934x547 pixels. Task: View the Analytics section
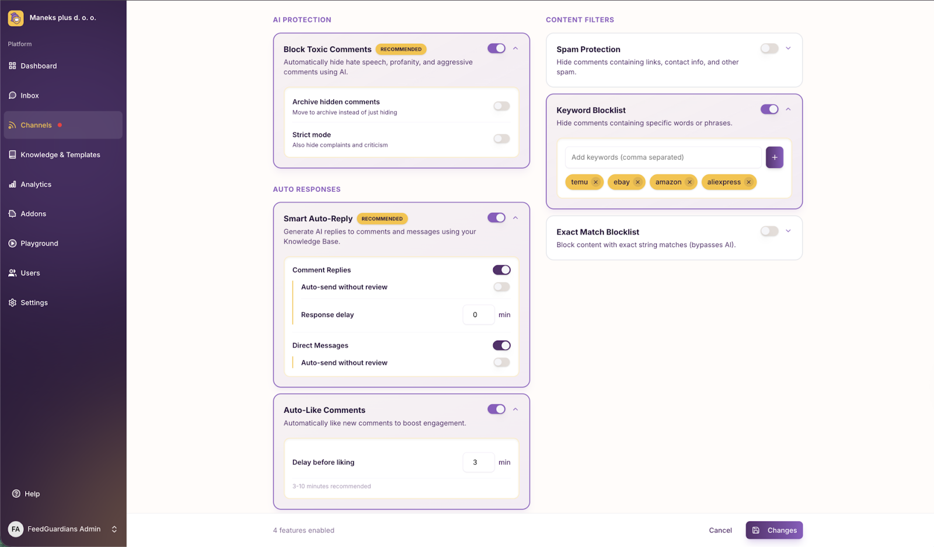coord(35,184)
